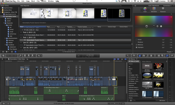
Task: Go back using Color Adjustment back arrow
Action: 135,6
